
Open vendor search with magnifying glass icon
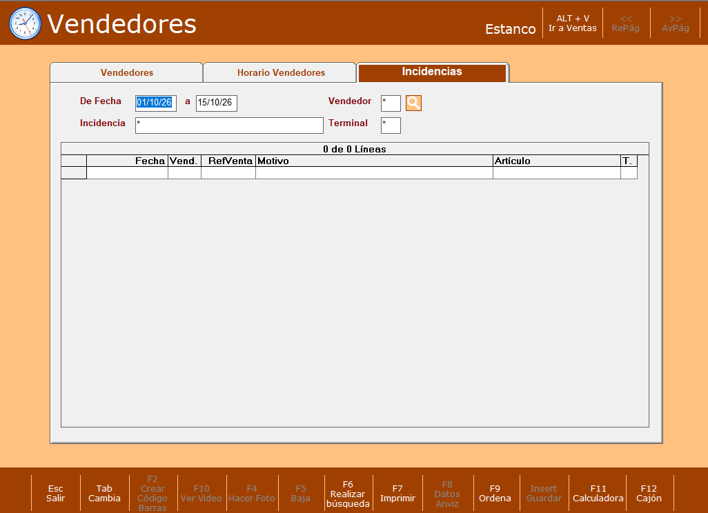(x=413, y=103)
